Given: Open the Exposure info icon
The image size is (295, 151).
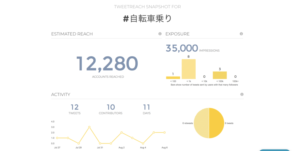Looking at the screenshot, I should 241,34.
